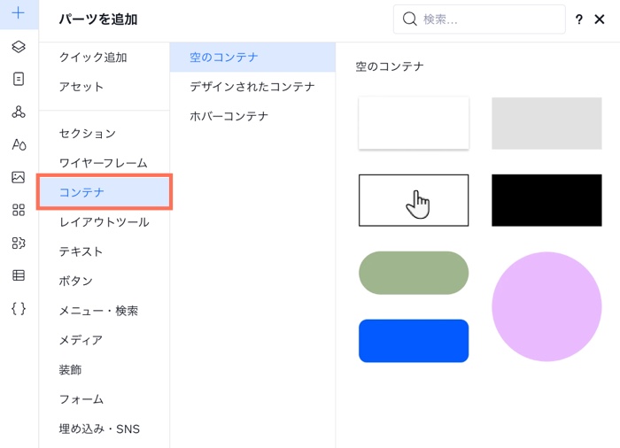Add the white container with black outline
The image size is (620, 448).
coord(414,200)
